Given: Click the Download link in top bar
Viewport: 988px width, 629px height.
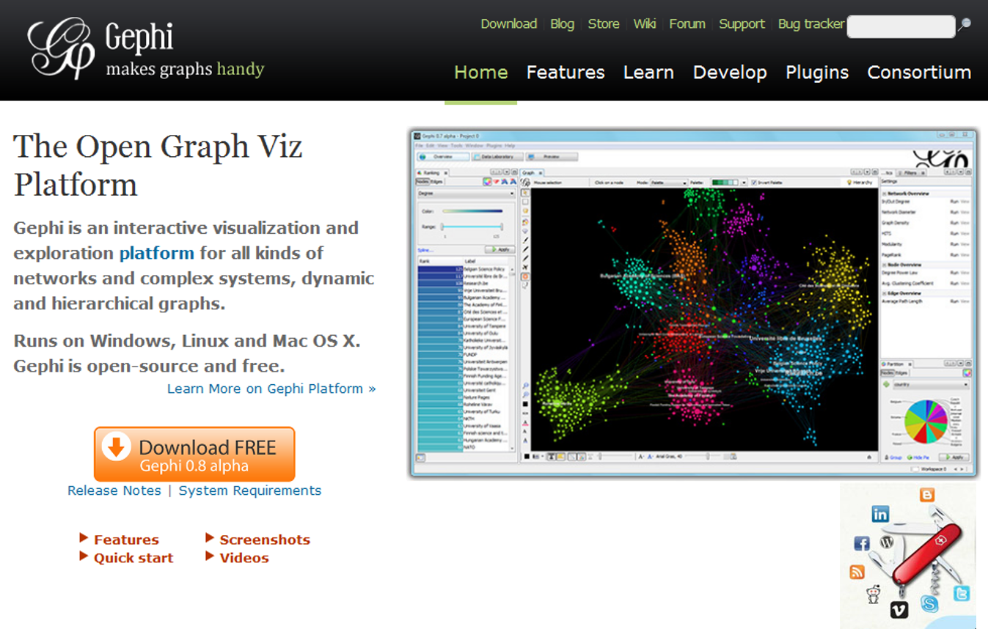Looking at the screenshot, I should click(x=509, y=23).
